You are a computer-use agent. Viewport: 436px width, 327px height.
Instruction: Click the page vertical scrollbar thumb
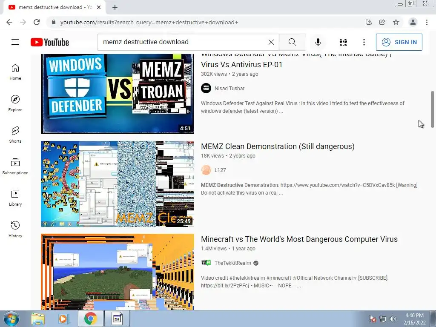[433, 109]
